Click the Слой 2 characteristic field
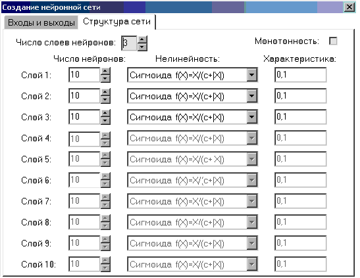Image resolution: width=360 pixels, height=278 pixels. (300, 96)
